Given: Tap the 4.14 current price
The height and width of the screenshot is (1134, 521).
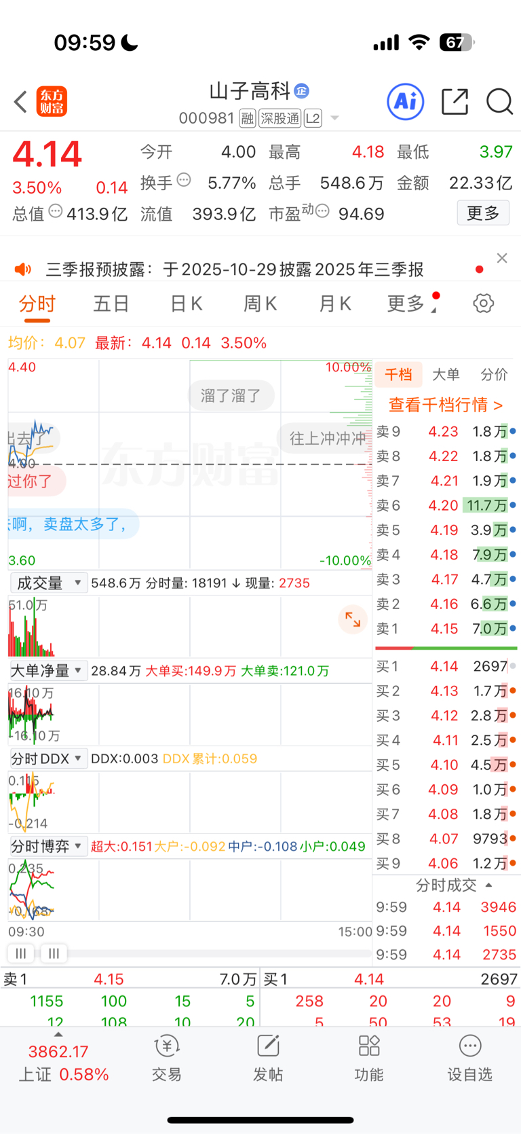Looking at the screenshot, I should point(47,154).
